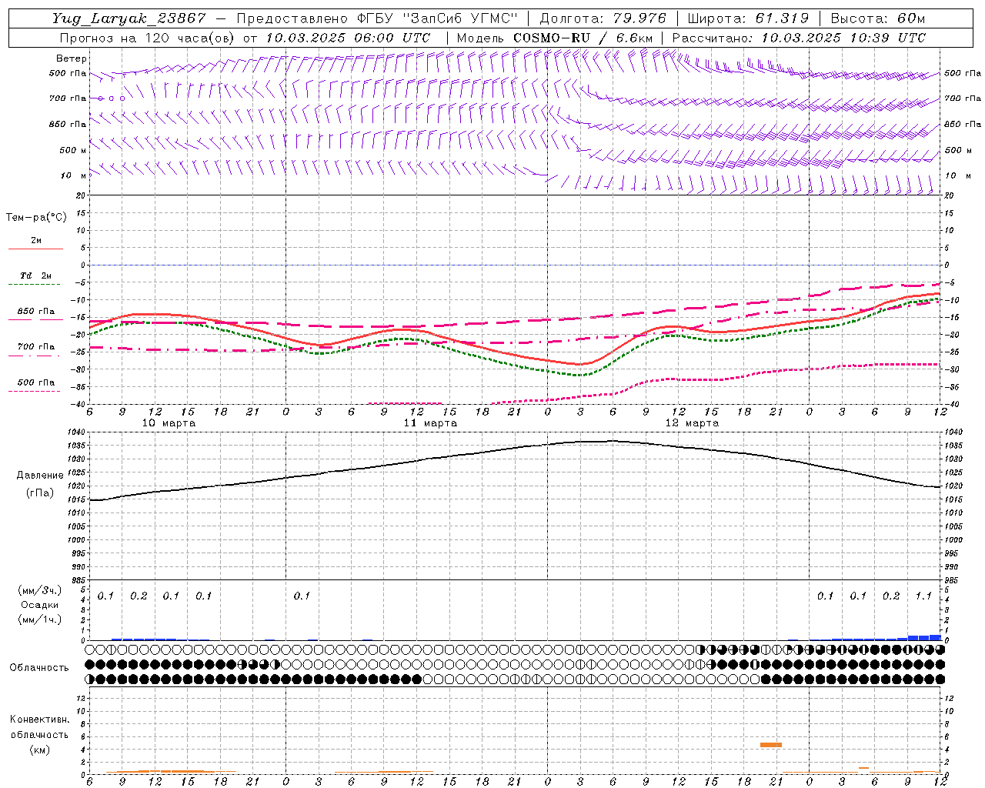The height and width of the screenshot is (788, 985).
Task: Click the 700 гПа temperature legend entry
Action: 35,347
